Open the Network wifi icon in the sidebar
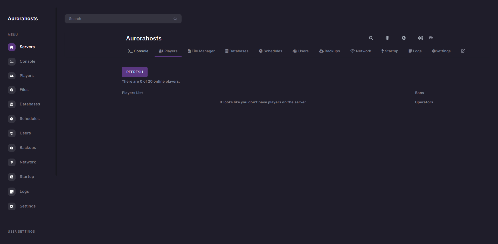The width and height of the screenshot is (498, 244). [x=12, y=162]
